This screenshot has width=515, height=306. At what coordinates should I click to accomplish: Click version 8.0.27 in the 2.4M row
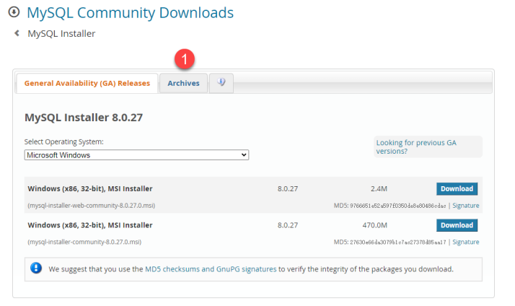pyautogui.click(x=288, y=188)
